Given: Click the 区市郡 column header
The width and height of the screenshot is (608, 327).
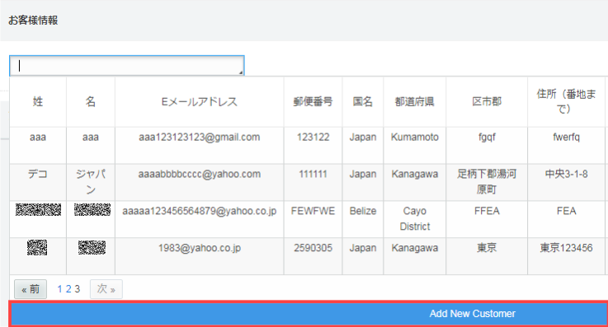Looking at the screenshot, I should pyautogui.click(x=487, y=102).
